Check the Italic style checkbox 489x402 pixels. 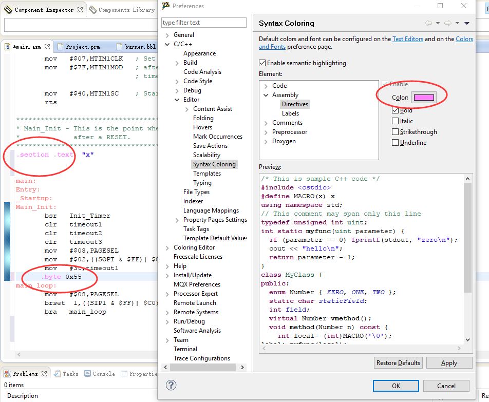395,121
